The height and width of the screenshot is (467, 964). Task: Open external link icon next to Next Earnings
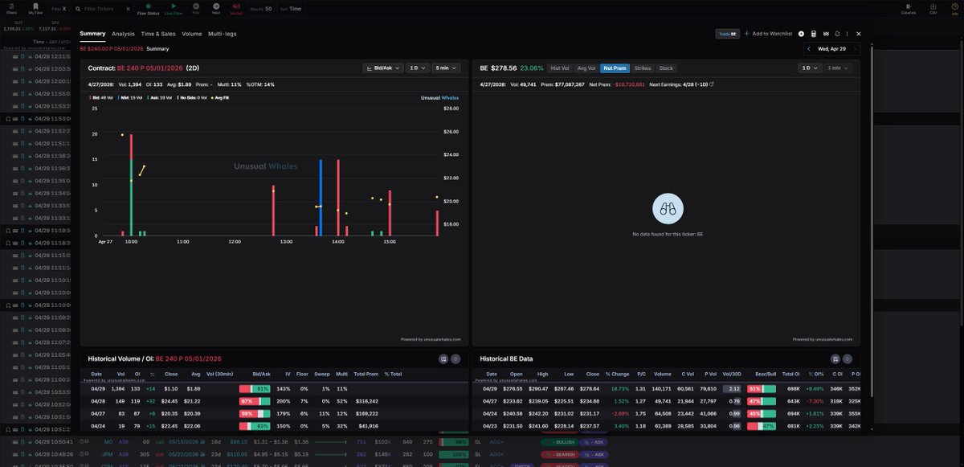coord(711,84)
